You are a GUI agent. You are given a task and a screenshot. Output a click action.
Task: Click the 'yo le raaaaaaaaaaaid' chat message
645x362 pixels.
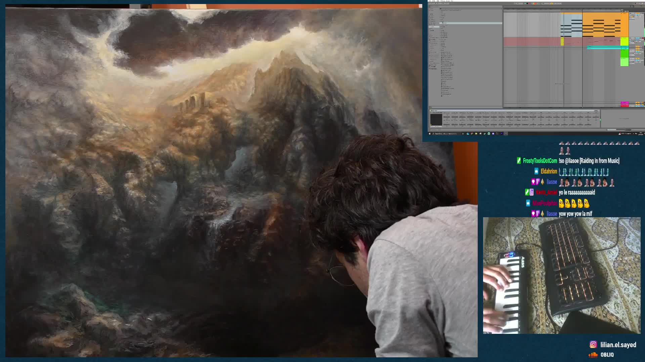click(577, 192)
